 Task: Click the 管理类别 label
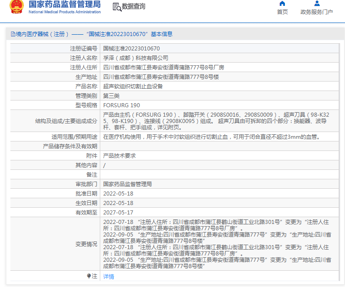pos(86,96)
